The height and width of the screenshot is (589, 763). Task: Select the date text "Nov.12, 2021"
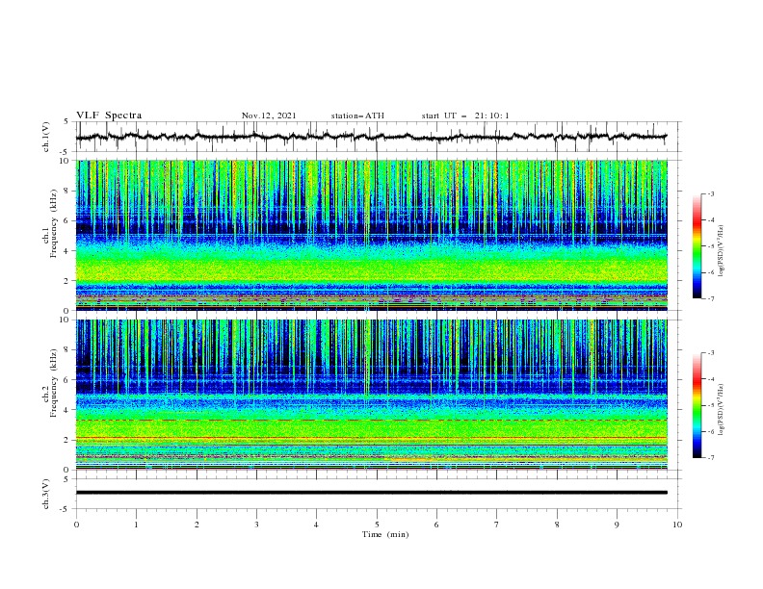pyautogui.click(x=269, y=115)
